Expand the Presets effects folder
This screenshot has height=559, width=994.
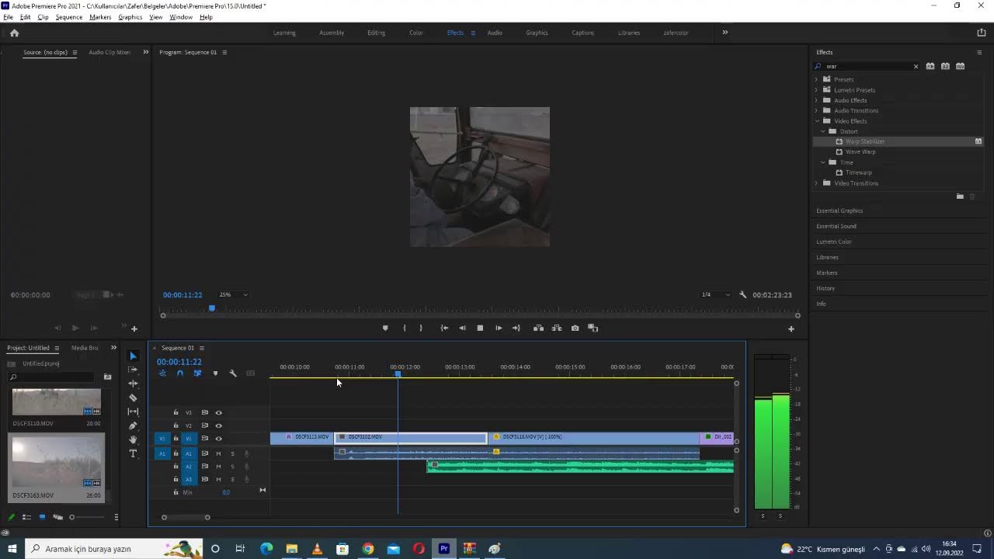point(817,80)
